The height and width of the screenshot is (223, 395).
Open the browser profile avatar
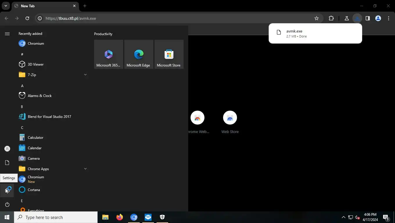(x=378, y=18)
